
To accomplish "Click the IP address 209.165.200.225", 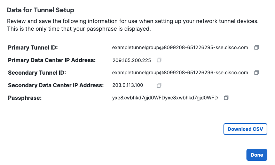I will click(x=132, y=60).
